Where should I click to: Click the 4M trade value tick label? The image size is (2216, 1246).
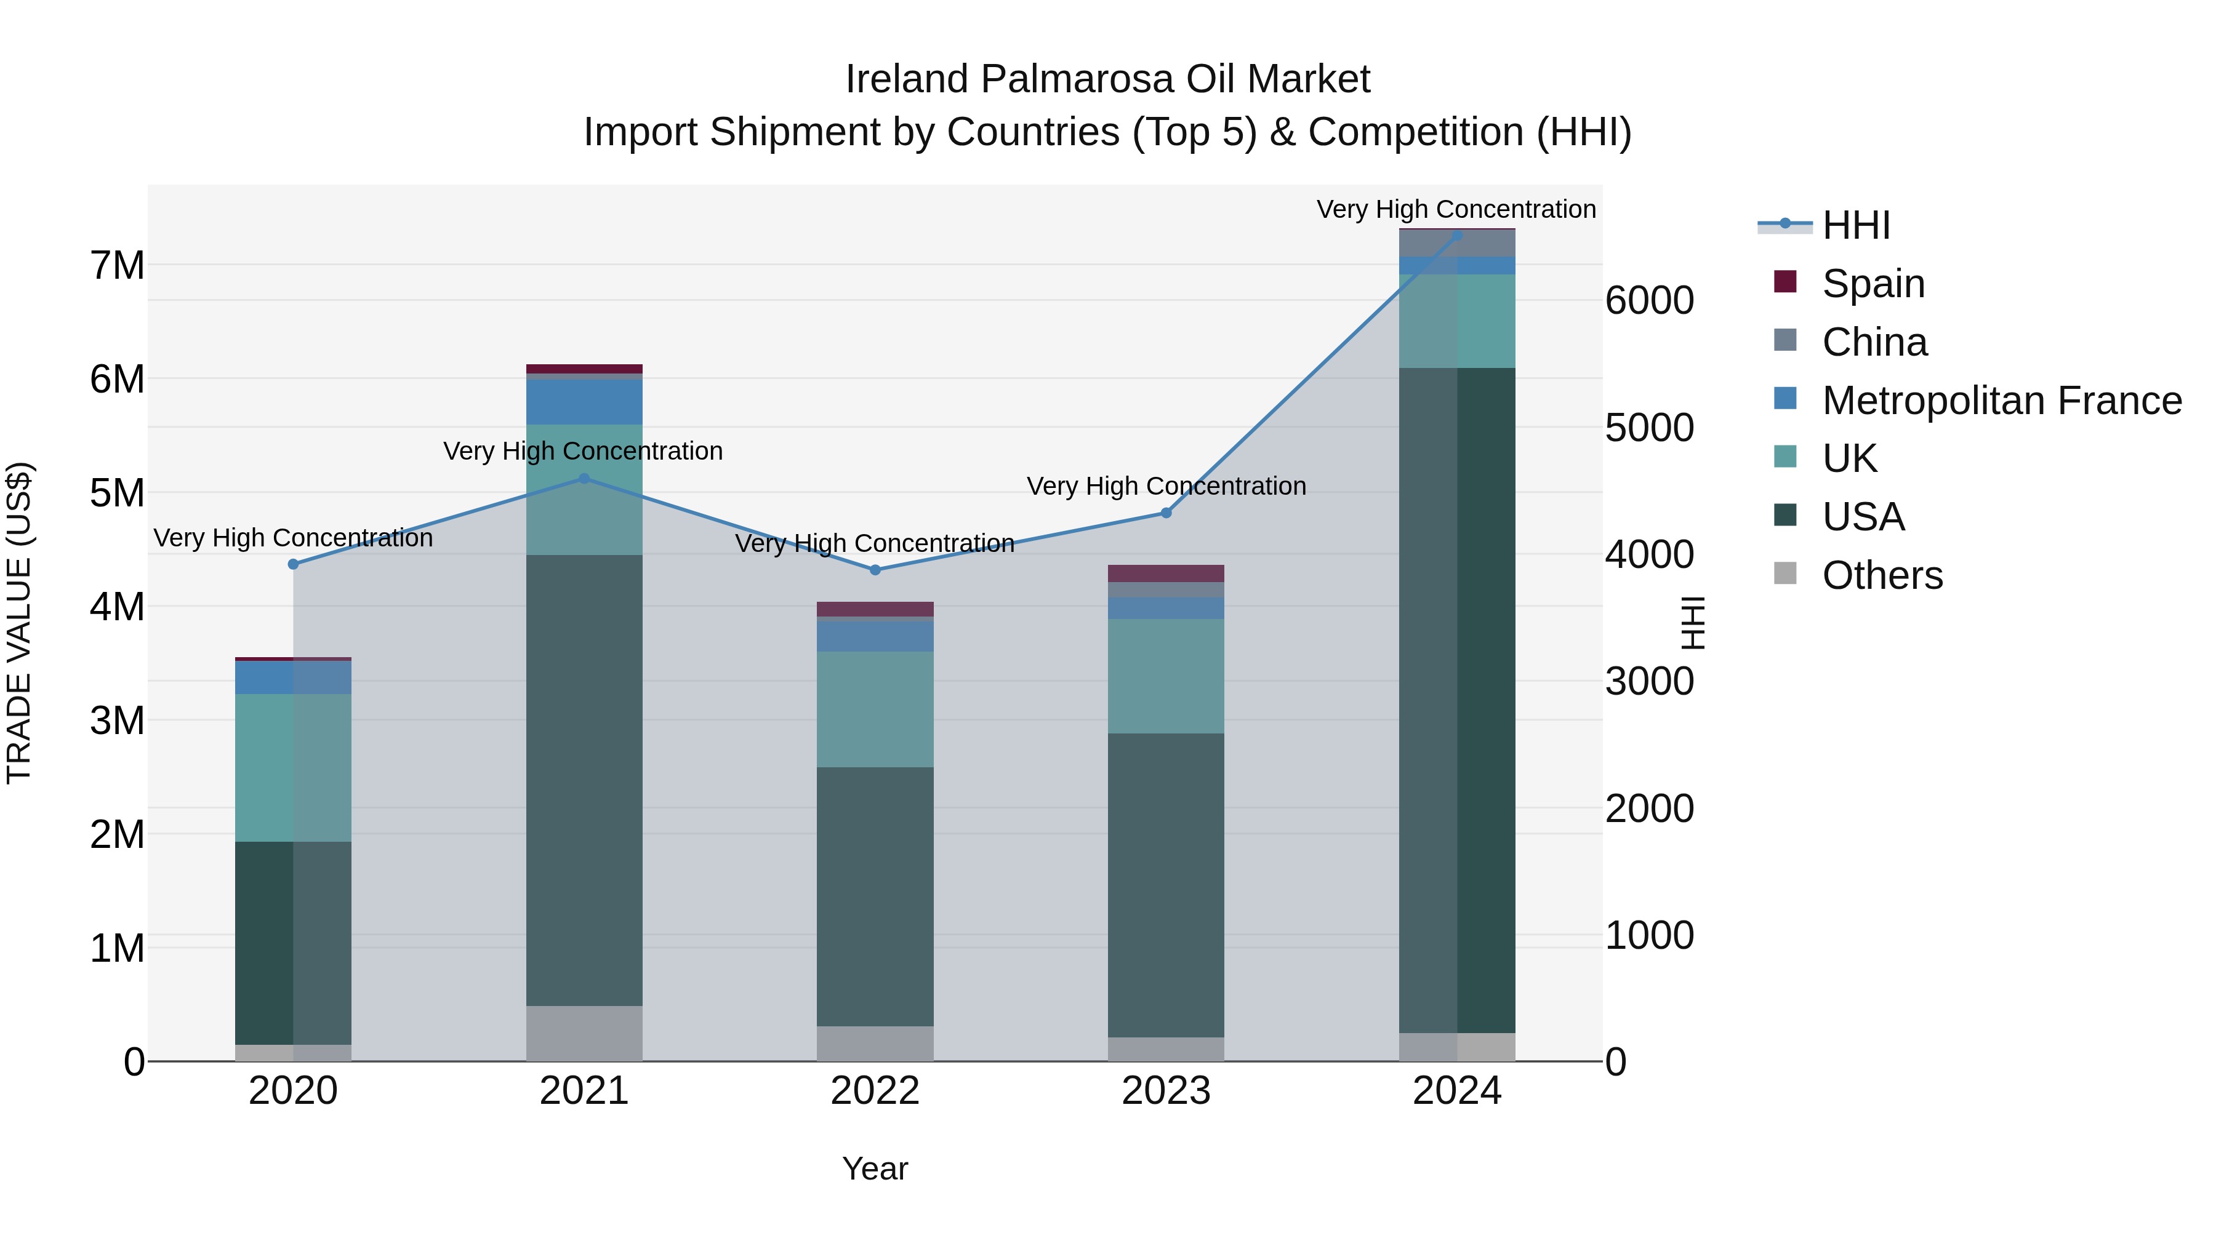117,607
